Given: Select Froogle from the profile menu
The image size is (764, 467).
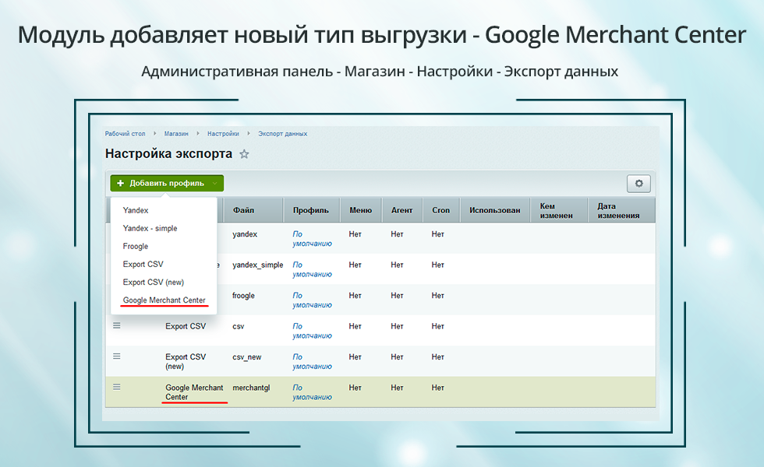Looking at the screenshot, I should coord(136,246).
